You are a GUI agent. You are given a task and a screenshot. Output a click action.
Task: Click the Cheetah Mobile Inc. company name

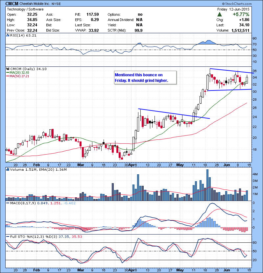pos(35,4)
